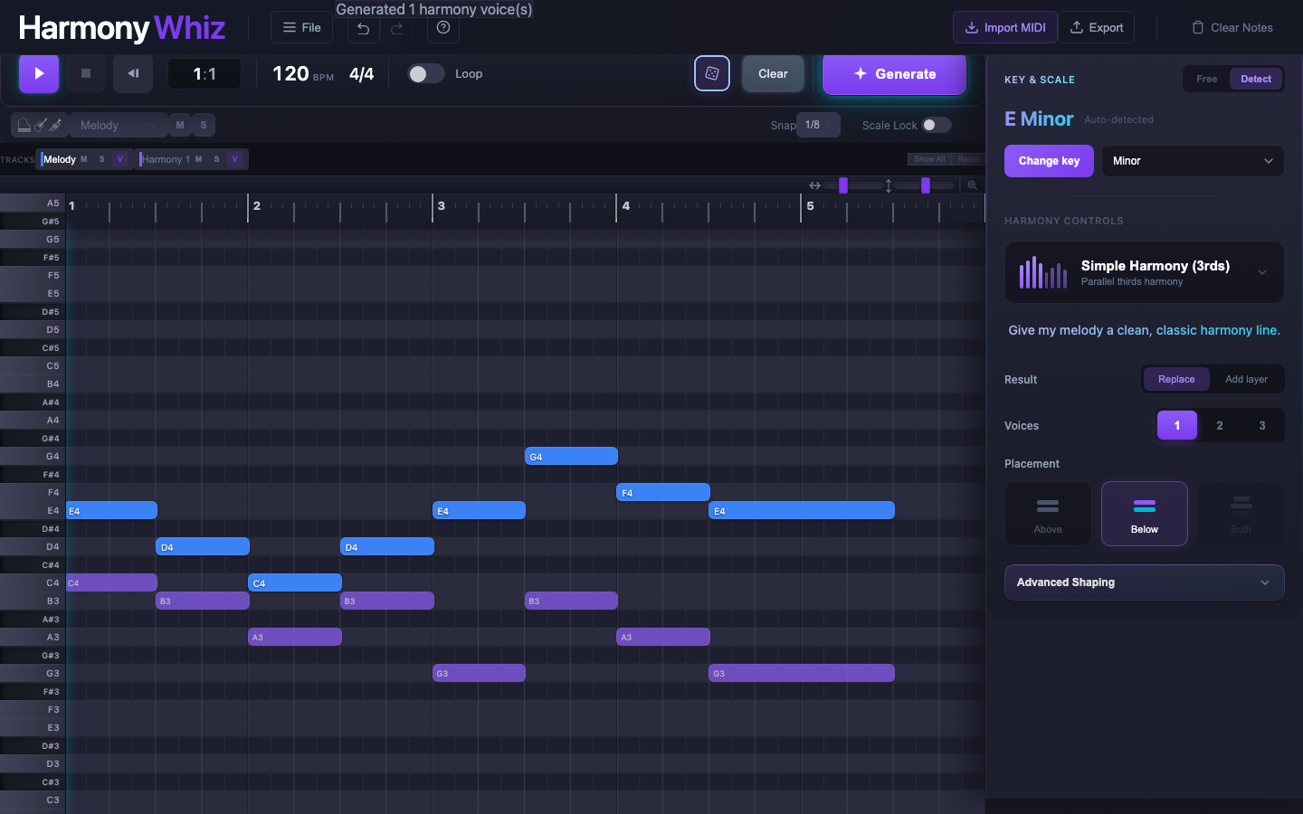Set Voices to 1
Viewport: 1303px width, 814px height.
[1177, 425]
